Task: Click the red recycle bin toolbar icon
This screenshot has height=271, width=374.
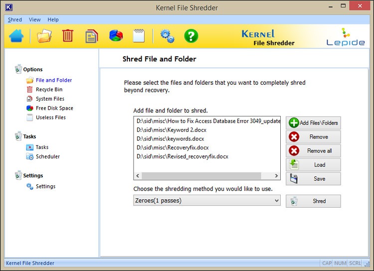Action: coord(68,36)
